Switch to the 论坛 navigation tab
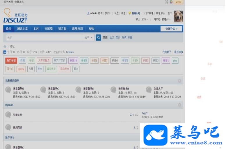The height and width of the screenshot is (149, 226). [x=9, y=29]
